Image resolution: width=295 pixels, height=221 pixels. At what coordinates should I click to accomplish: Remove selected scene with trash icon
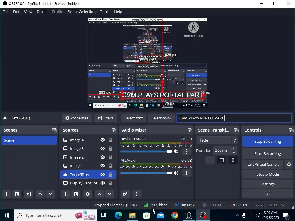coord(17,194)
